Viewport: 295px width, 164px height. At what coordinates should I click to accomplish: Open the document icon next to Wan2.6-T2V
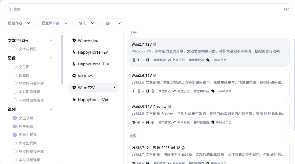tap(155, 75)
